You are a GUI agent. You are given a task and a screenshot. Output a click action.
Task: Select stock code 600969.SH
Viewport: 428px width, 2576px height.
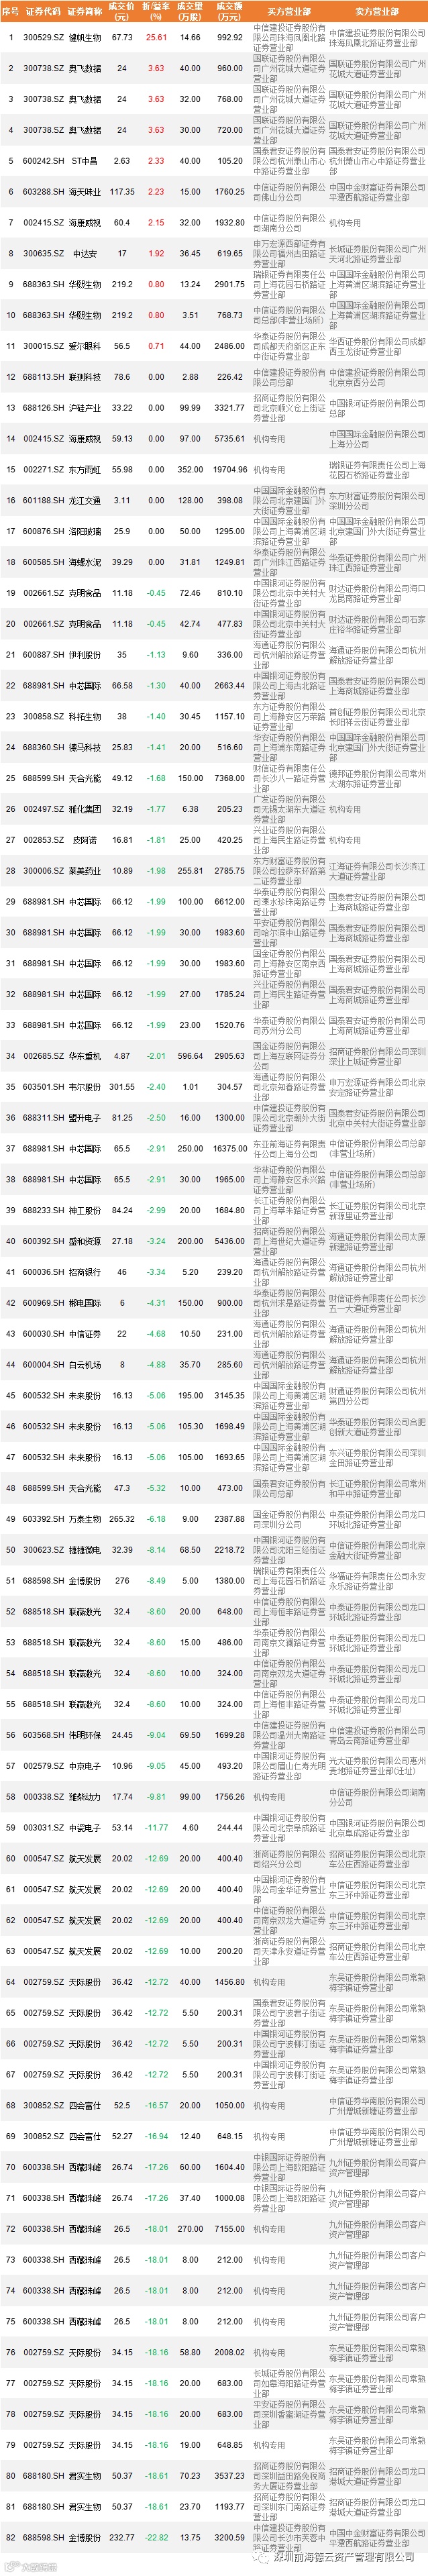pyautogui.click(x=44, y=1304)
